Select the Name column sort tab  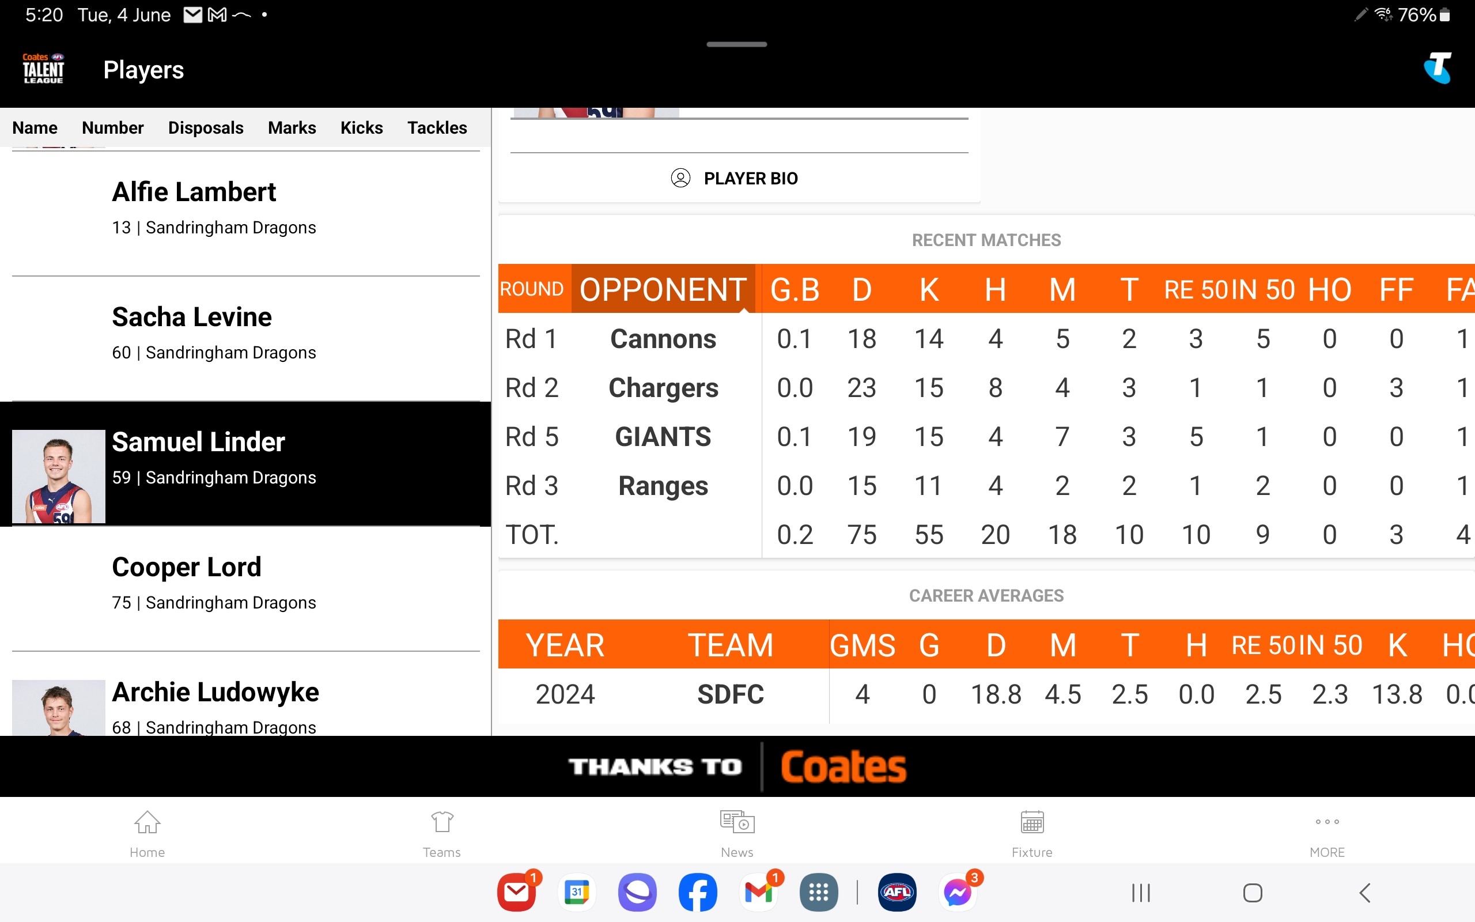(34, 127)
